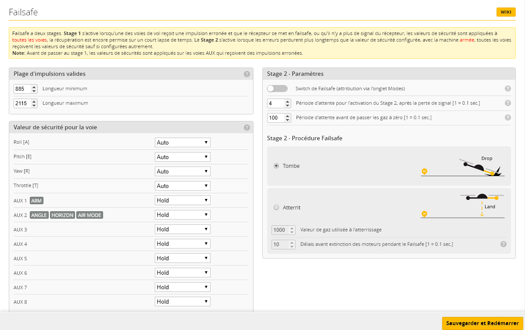Open the AUX 8 value dropdown
The image size is (525, 330).
[x=182, y=302]
